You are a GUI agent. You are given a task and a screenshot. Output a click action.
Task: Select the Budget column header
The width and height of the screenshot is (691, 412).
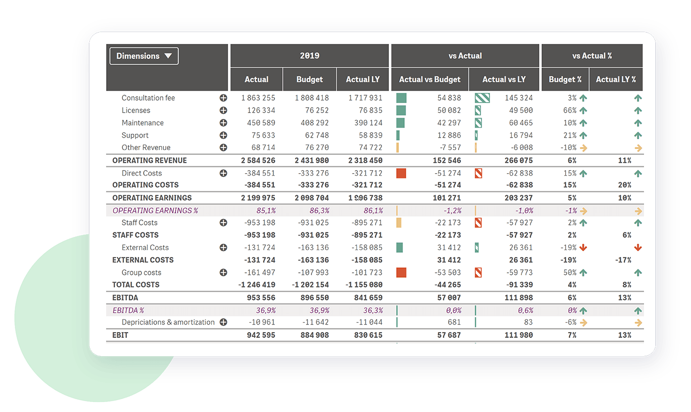click(x=309, y=79)
